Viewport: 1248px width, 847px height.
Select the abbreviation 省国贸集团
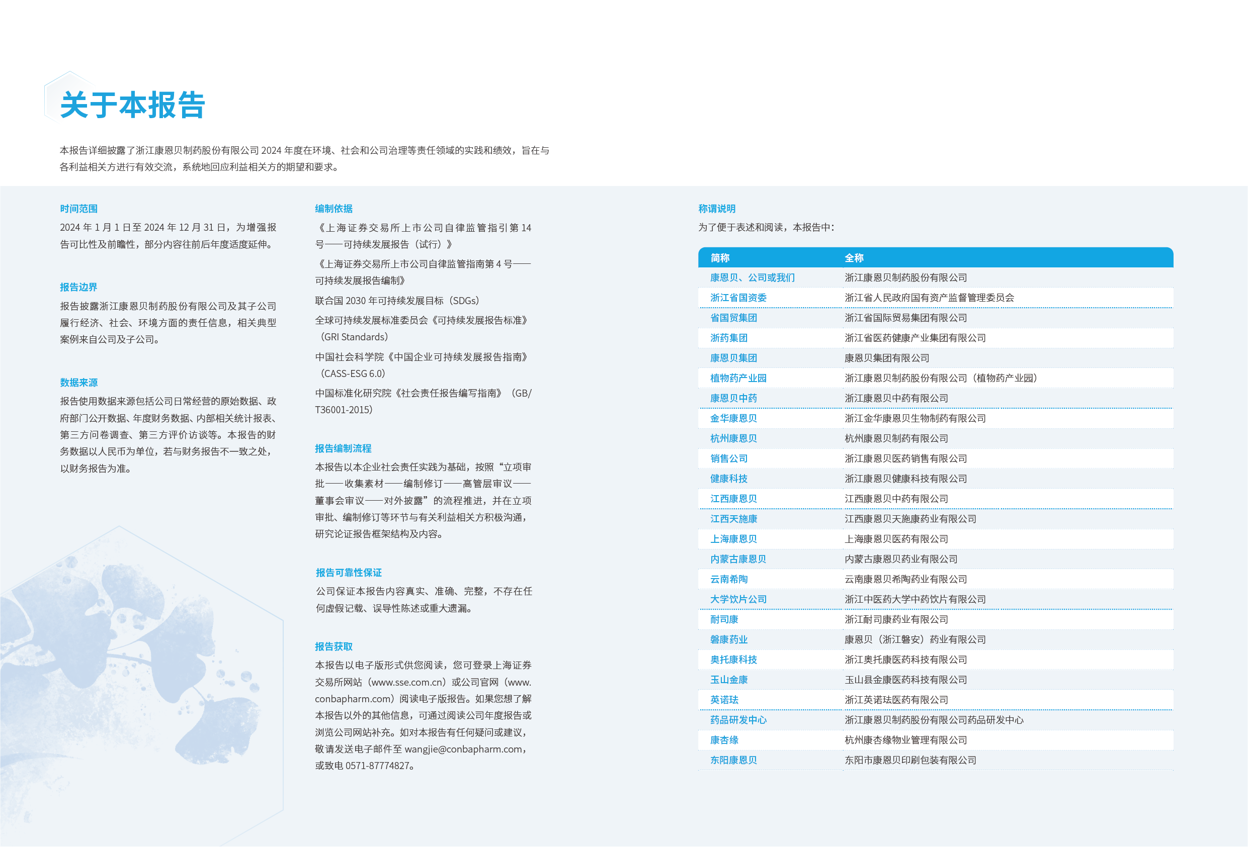733,318
